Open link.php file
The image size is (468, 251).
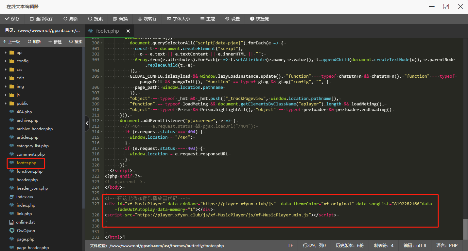[24, 214]
